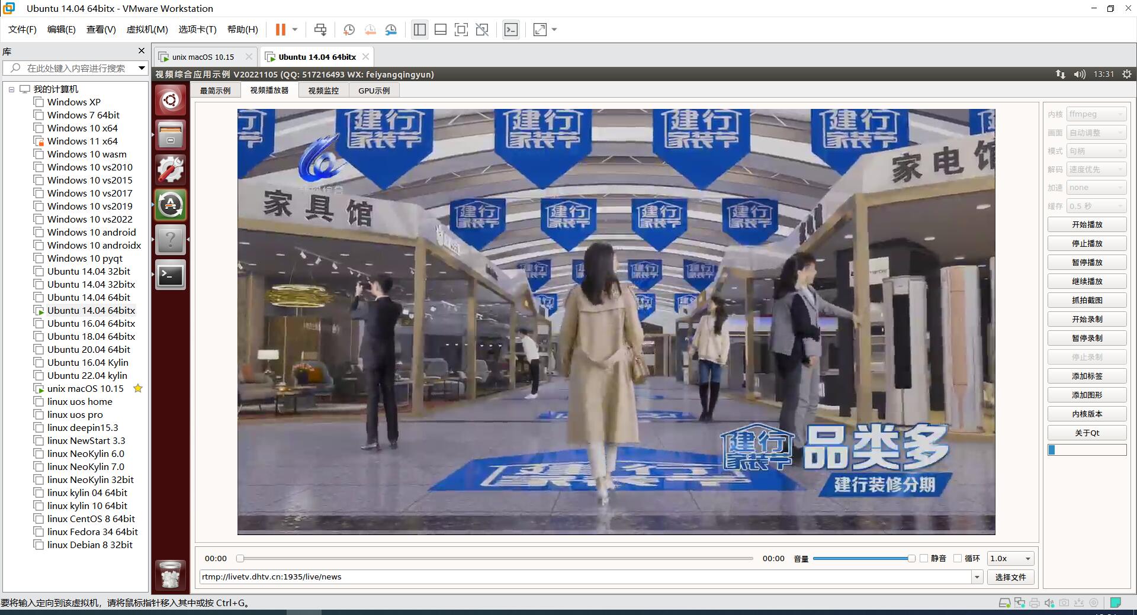Open the 加速 none dropdown
This screenshot has width=1137, height=615.
[x=1096, y=188]
